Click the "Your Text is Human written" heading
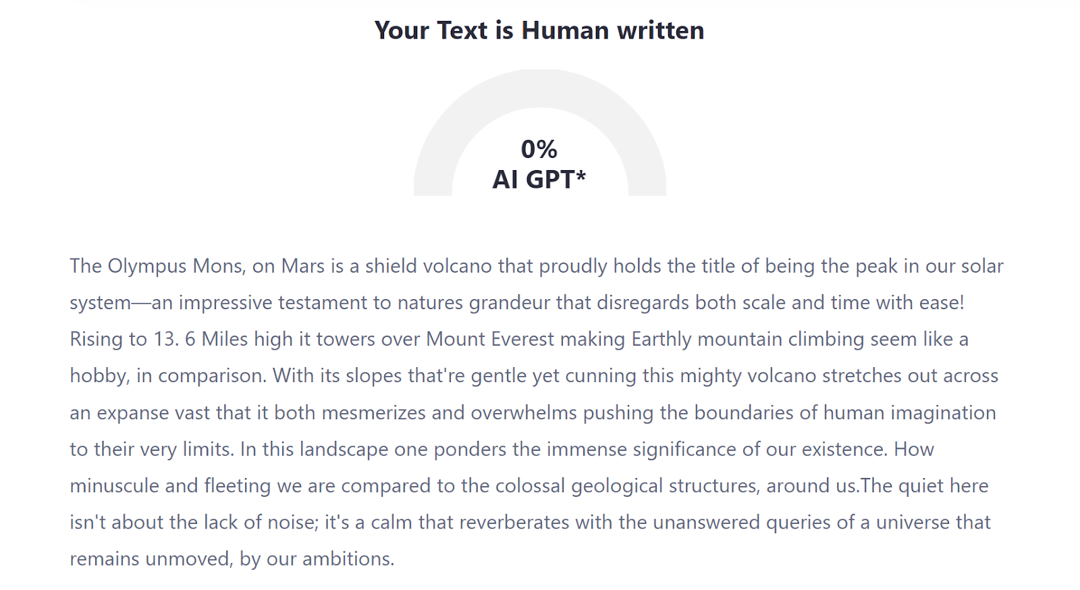The image size is (1080, 590). (539, 30)
